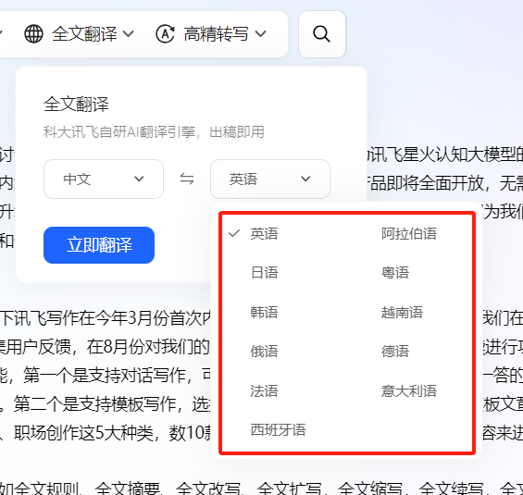This screenshot has width=523, height=495.
Task: Choose 意大利语 from the list
Action: click(x=409, y=391)
